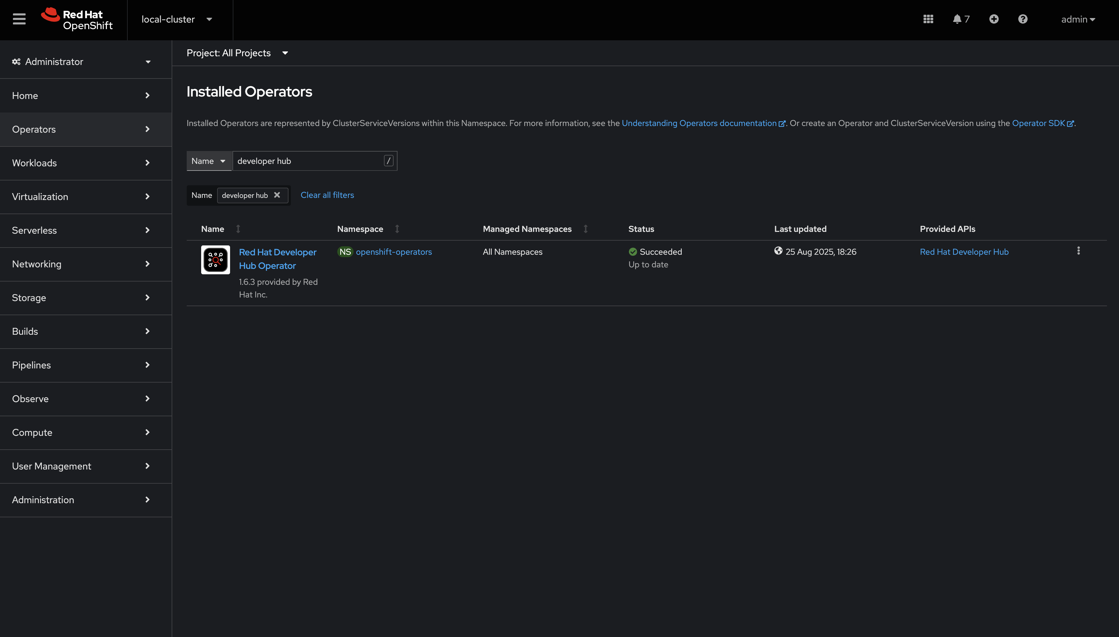1119x637 pixels.
Task: Click the Last updated column header
Action: pyautogui.click(x=800, y=229)
